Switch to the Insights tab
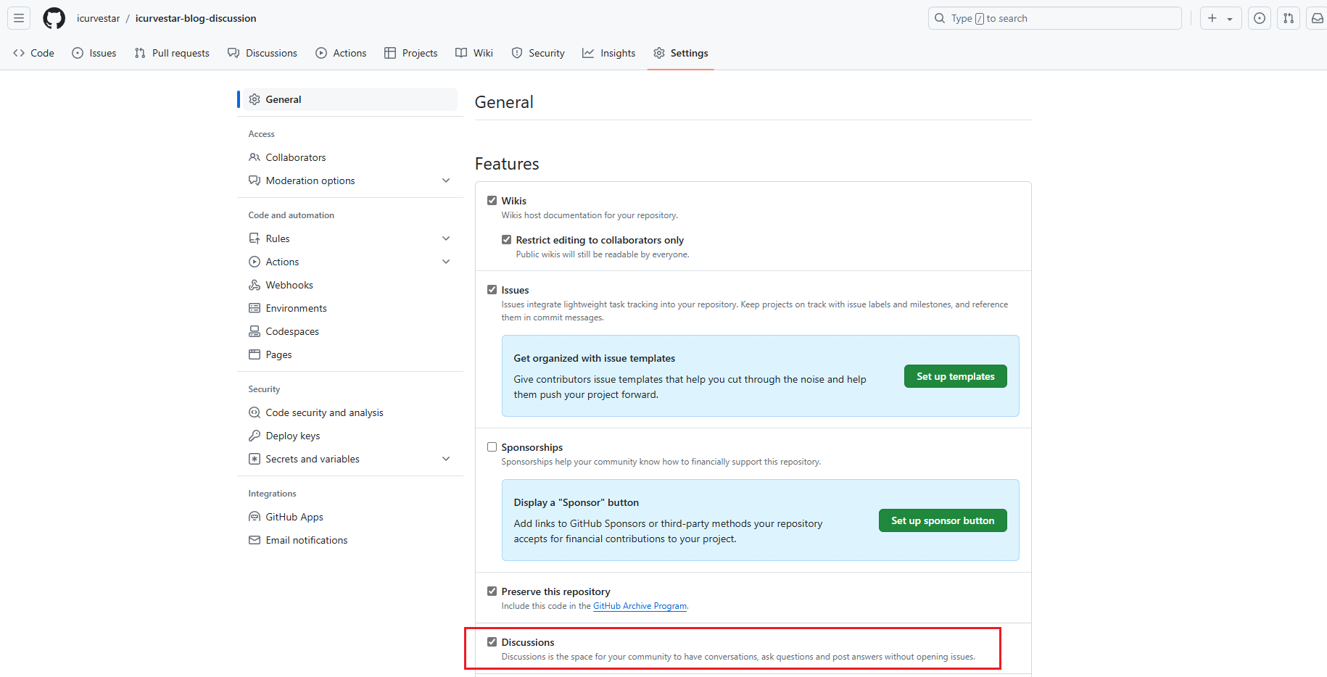 point(608,53)
